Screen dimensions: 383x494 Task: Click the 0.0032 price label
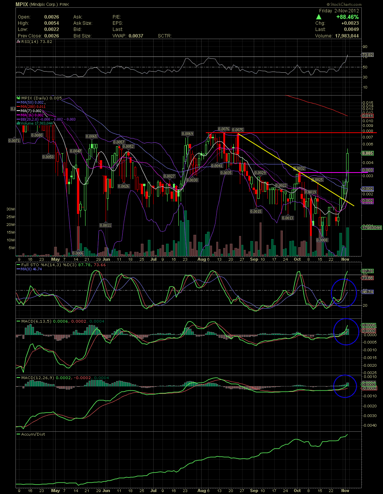299,169
